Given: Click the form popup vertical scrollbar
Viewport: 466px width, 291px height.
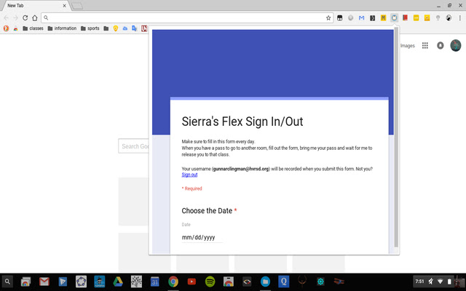Looking at the screenshot, I should 396,138.
